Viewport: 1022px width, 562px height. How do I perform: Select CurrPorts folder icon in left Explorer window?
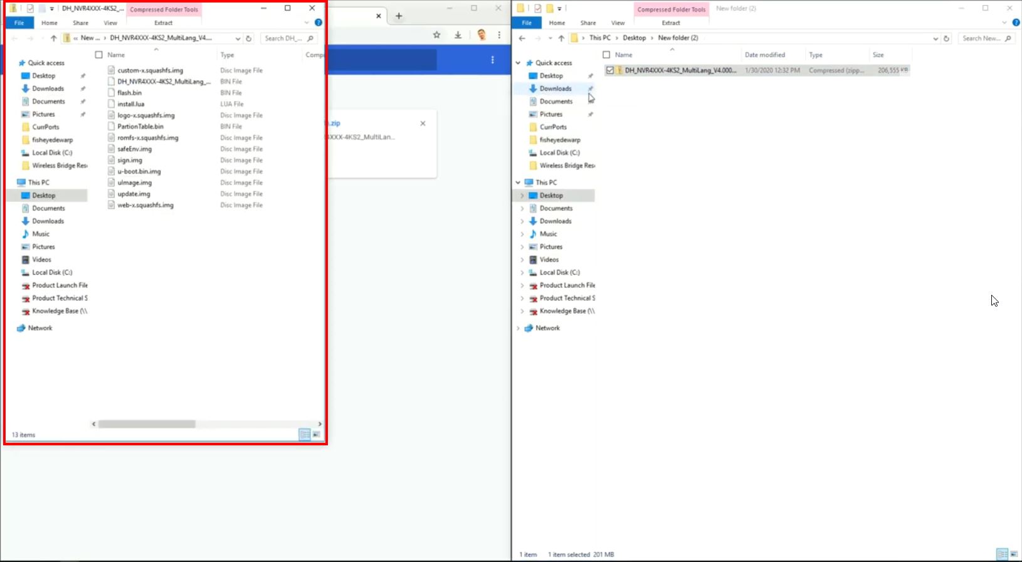(x=26, y=127)
